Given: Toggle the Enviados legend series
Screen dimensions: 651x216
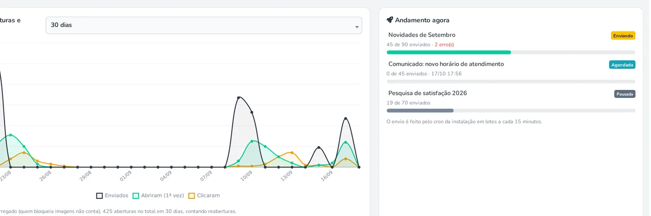Looking at the screenshot, I should tap(112, 196).
